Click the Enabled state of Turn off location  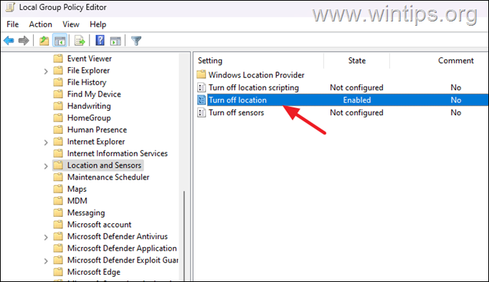click(357, 100)
